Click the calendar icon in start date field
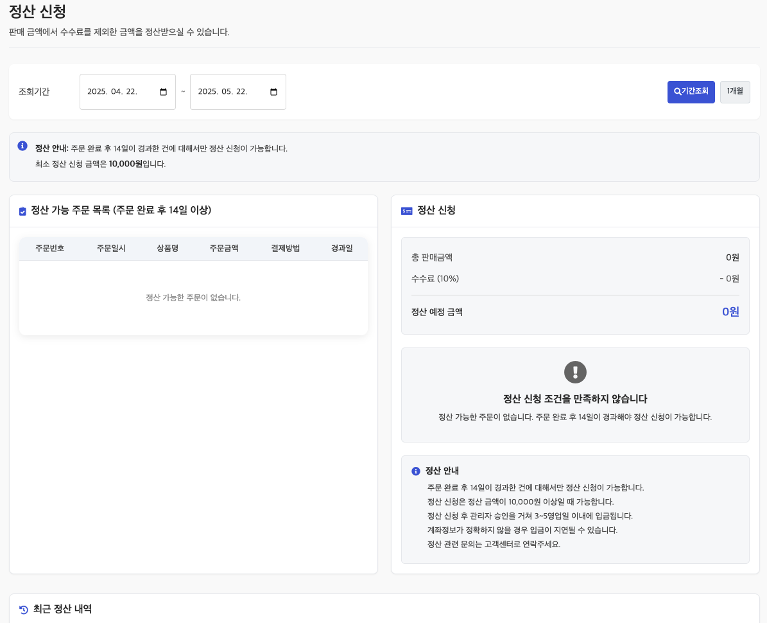The height and width of the screenshot is (623, 767). coord(163,92)
